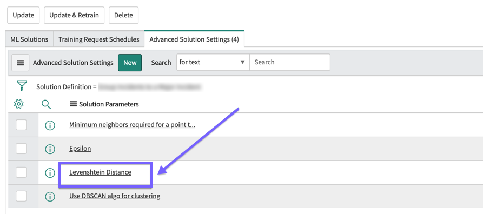Toggle column search magnifier icon
The width and height of the screenshot is (483, 214).
(x=46, y=104)
